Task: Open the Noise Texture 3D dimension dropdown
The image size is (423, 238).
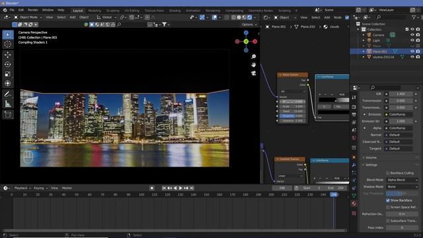Action: [x=292, y=91]
